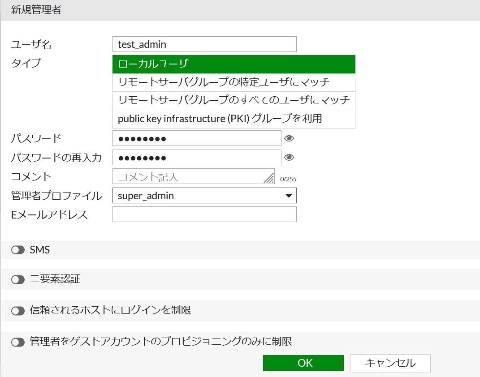The image size is (480, 377).
Task: Enable 信頼されるホストにログインを制限
Action: [17, 311]
